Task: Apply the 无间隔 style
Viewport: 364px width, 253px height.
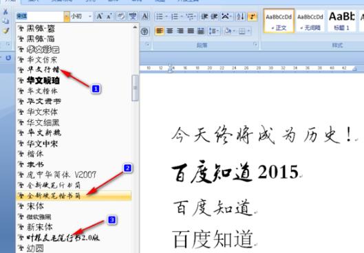Action: [x=310, y=21]
